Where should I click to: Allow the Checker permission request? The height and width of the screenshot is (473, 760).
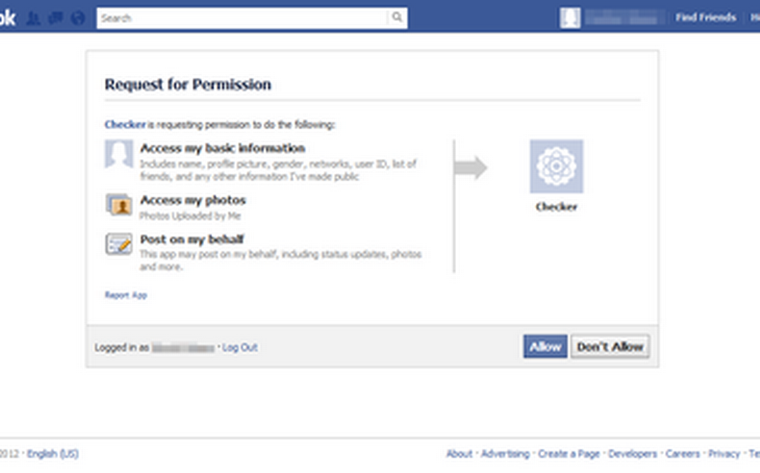tap(545, 347)
